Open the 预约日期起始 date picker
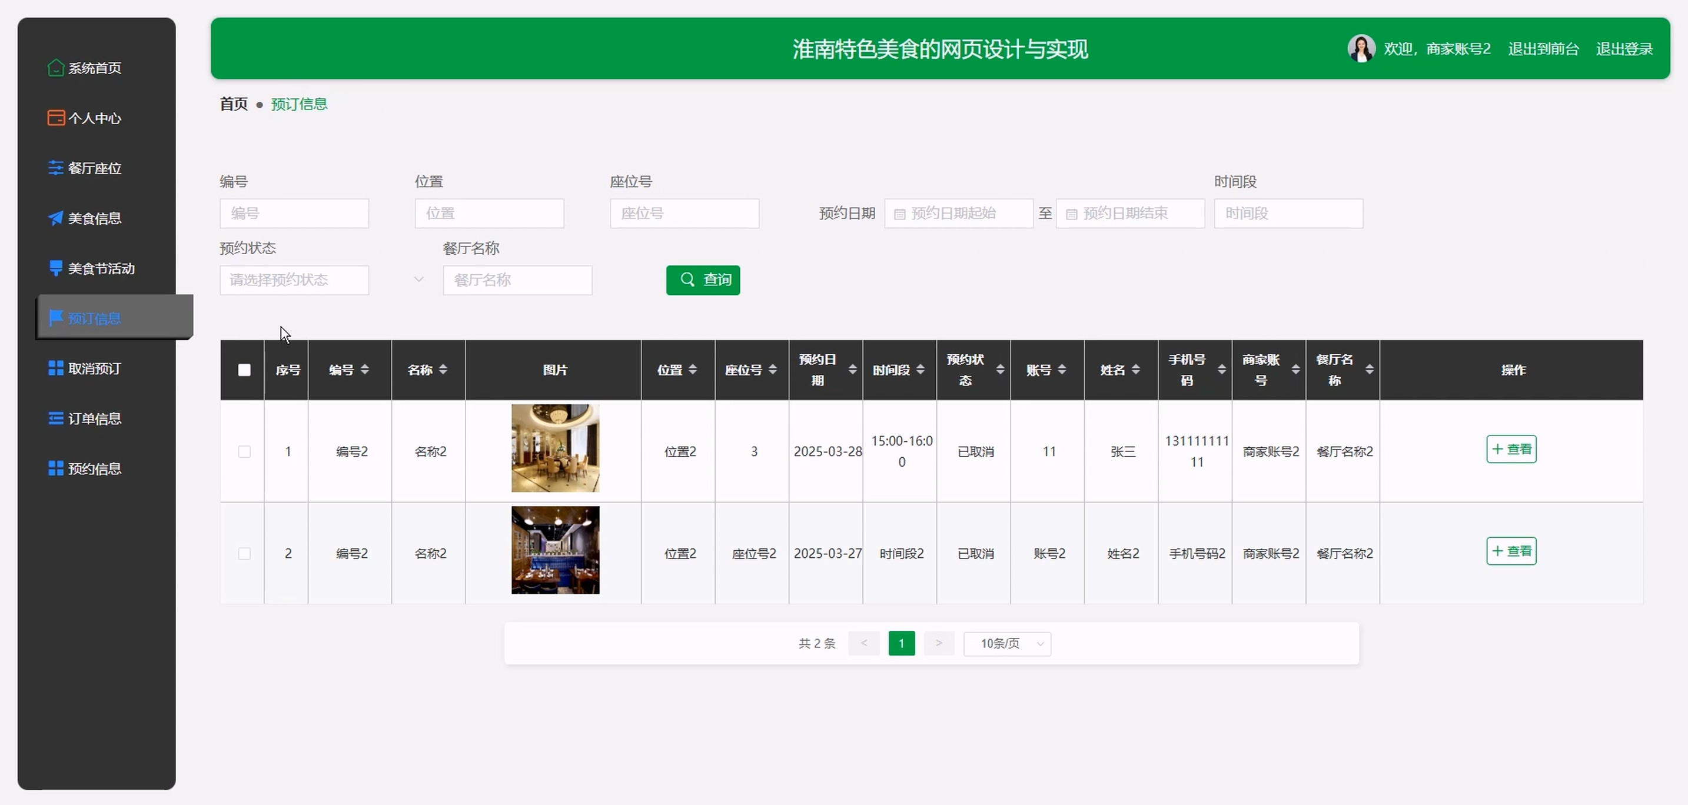 [x=958, y=214]
